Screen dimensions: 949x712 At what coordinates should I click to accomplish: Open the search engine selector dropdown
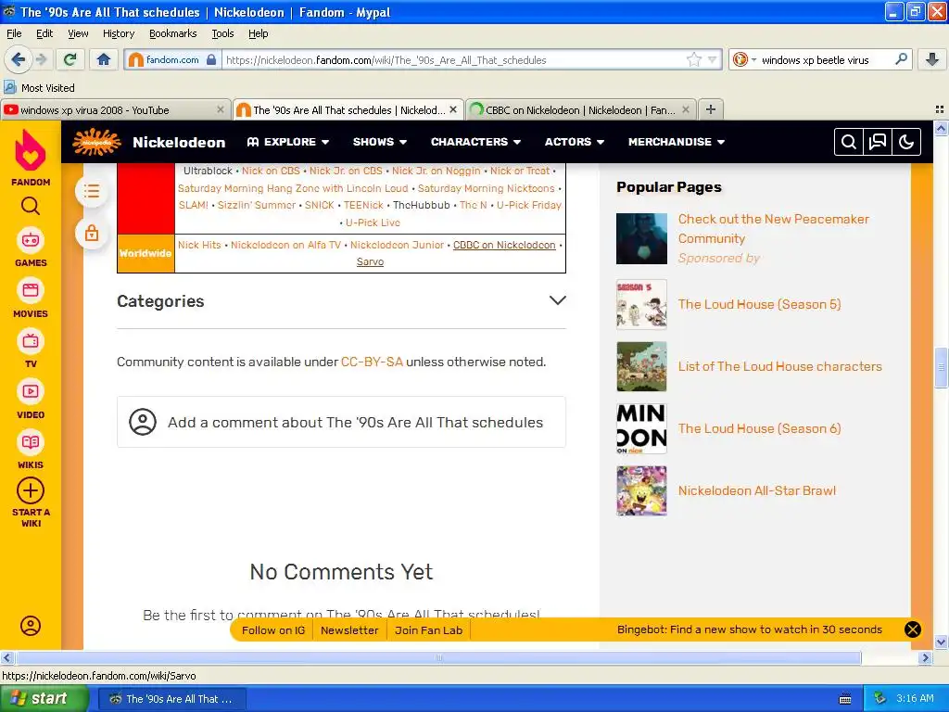point(744,59)
